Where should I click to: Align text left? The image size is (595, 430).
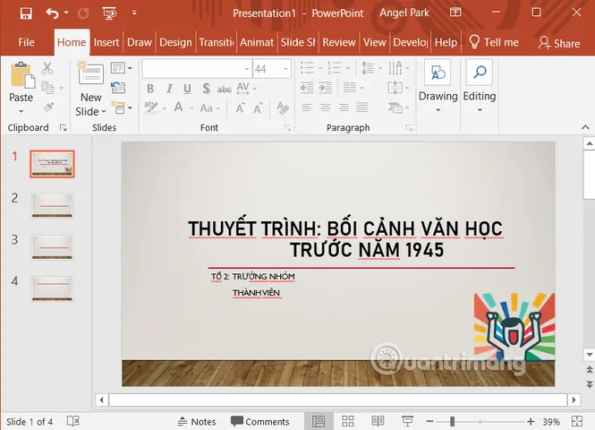pyautogui.click(x=307, y=107)
